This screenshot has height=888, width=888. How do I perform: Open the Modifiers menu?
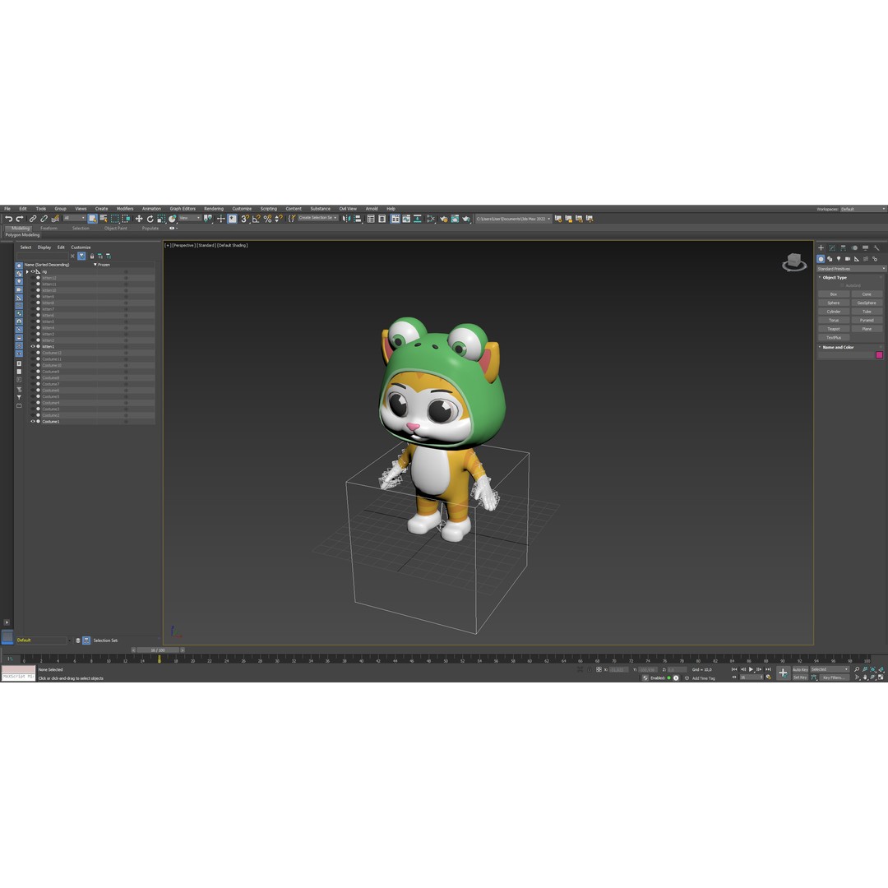[124, 208]
